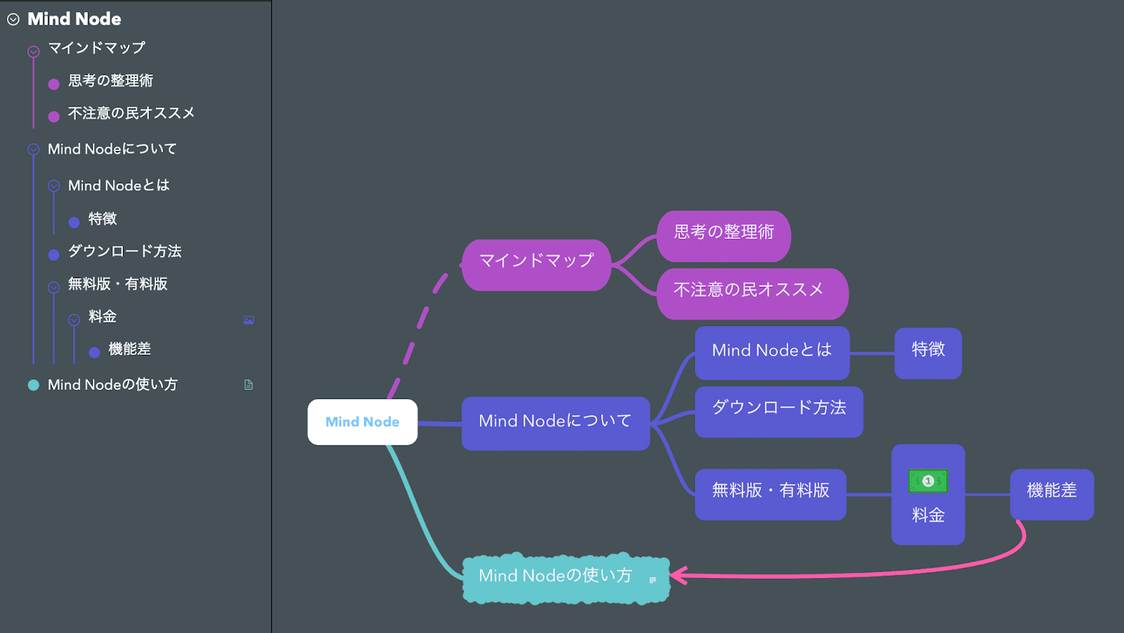Viewport: 1124px width, 633px height.
Task: Collapse 料金 outline item
Action: click(x=74, y=320)
